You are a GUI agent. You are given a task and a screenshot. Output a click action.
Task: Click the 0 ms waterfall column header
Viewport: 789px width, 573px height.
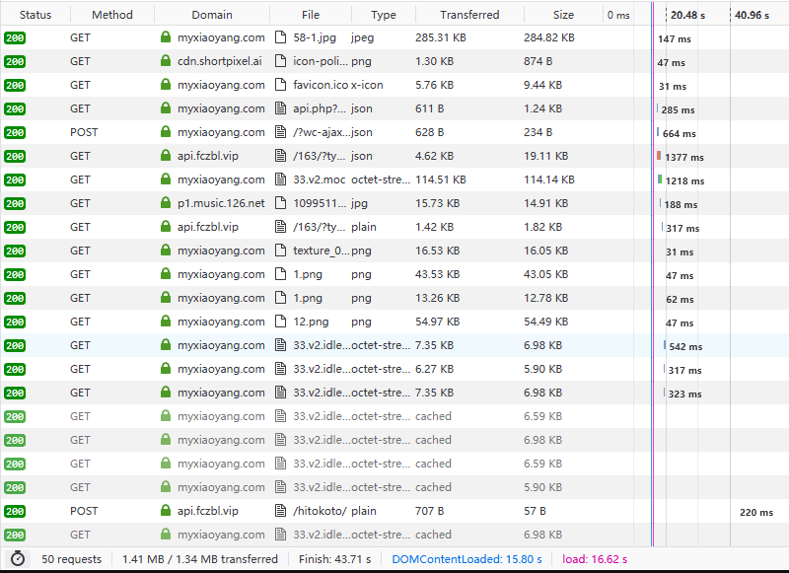click(618, 15)
